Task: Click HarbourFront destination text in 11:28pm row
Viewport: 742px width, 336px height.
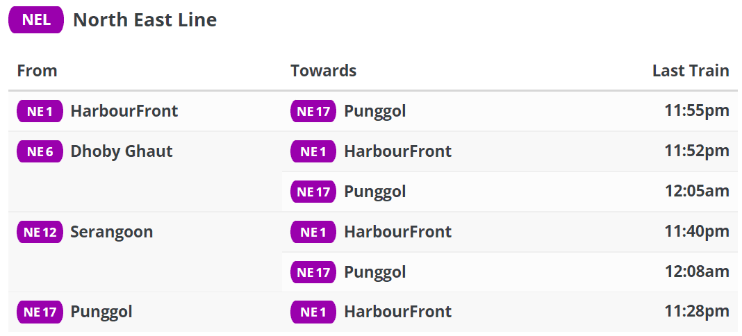Action: tap(398, 312)
